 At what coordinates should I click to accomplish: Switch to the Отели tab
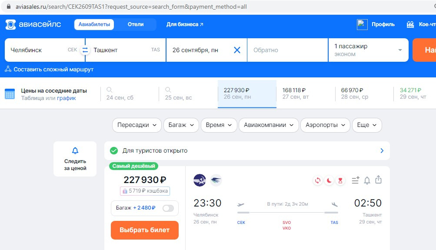point(136,24)
